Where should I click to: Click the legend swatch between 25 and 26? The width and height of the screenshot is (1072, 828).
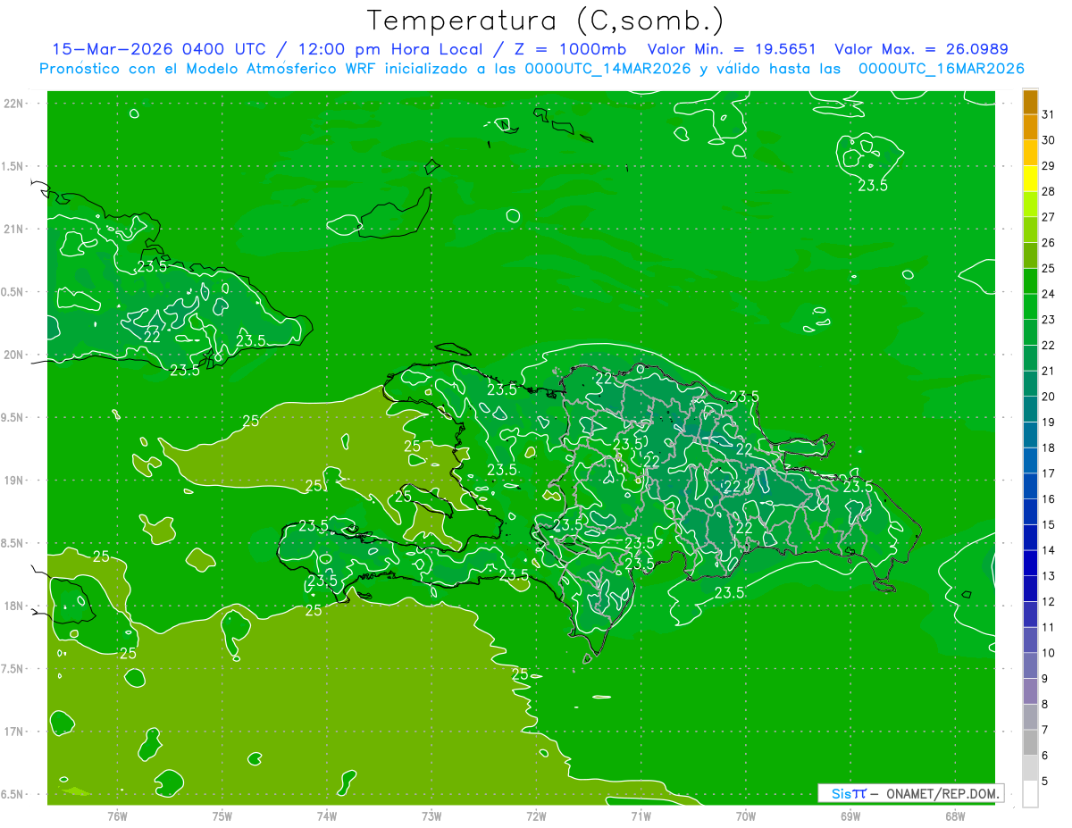(x=1030, y=255)
